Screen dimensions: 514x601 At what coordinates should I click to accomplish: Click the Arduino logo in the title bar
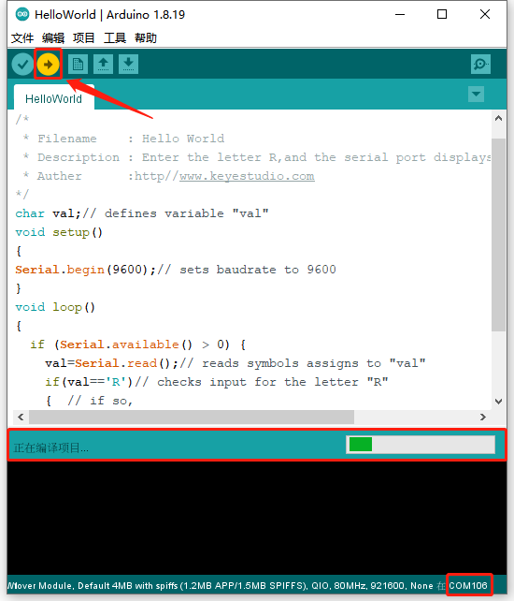22,15
